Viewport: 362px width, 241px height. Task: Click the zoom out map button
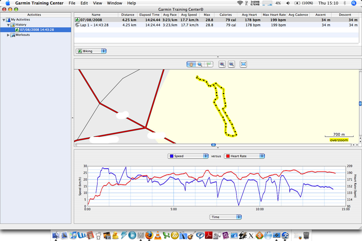(232, 64)
